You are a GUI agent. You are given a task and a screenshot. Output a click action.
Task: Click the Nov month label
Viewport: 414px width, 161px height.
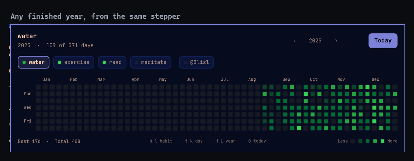click(x=341, y=79)
